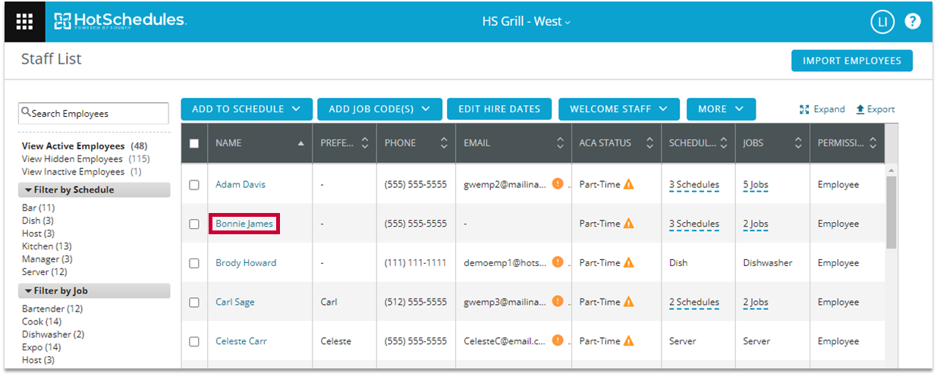This screenshot has height=376, width=937.
Task: Check the box for Brody Howard
Action: tap(194, 263)
